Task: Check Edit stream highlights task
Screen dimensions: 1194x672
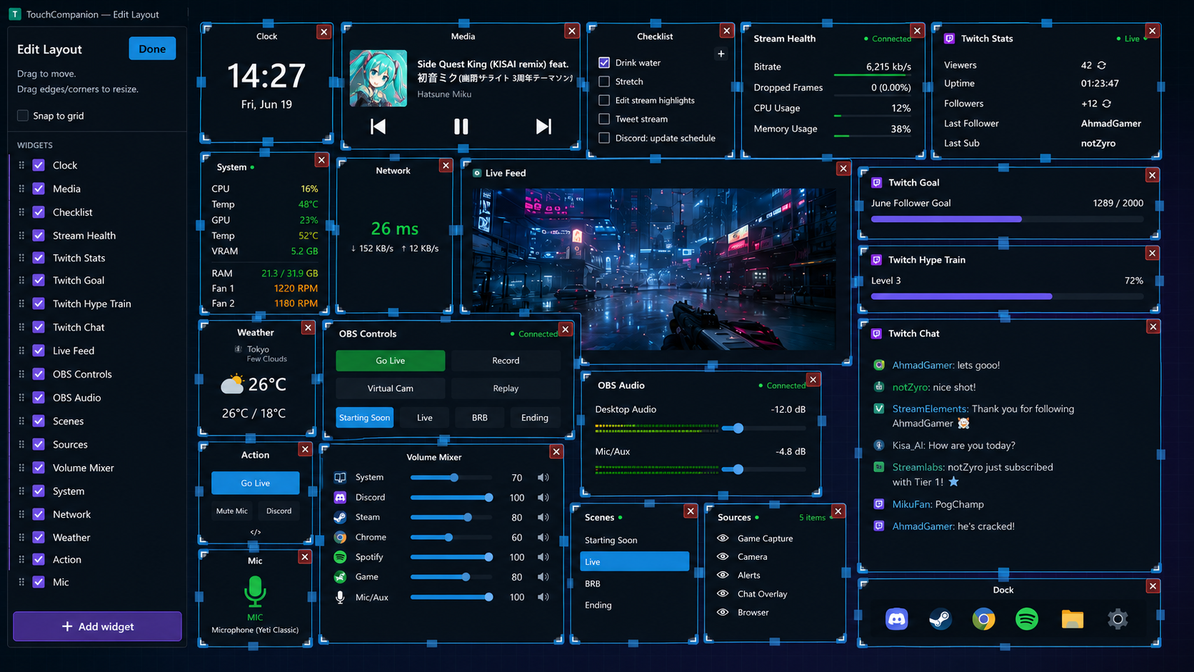Action: coord(604,100)
